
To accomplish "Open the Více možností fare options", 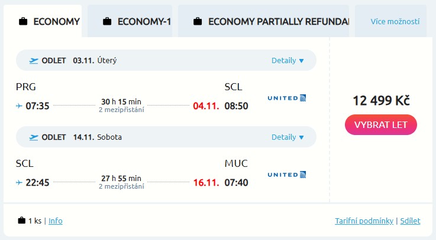I will pyautogui.click(x=395, y=22).
